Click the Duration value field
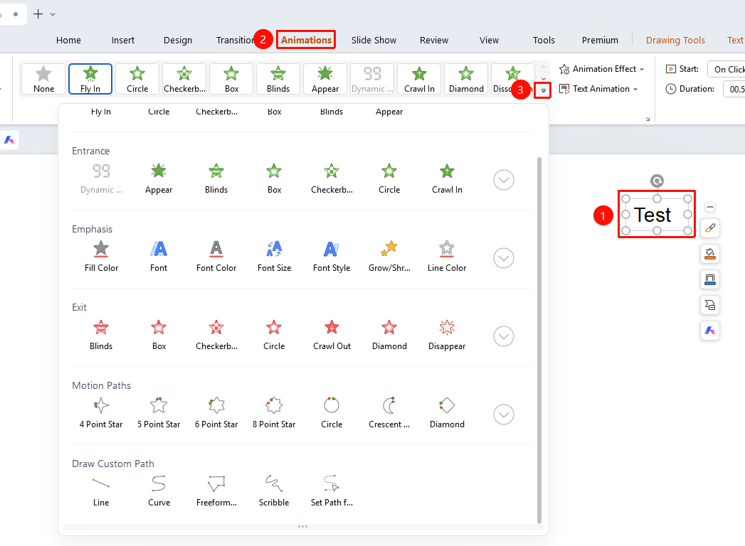The width and height of the screenshot is (745, 546). (734, 90)
